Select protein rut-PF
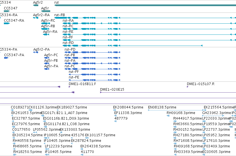The width and height of the screenshot is (236, 156). (74, 72)
